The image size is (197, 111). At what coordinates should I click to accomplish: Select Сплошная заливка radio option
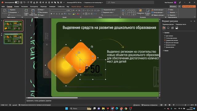coord(171,38)
